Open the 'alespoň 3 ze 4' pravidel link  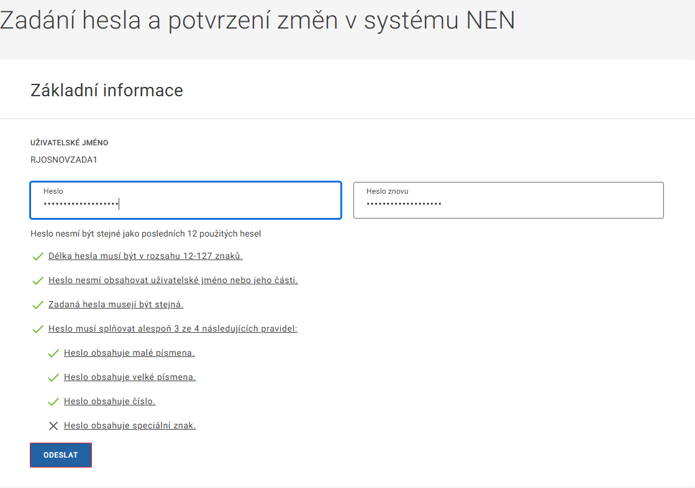173,328
